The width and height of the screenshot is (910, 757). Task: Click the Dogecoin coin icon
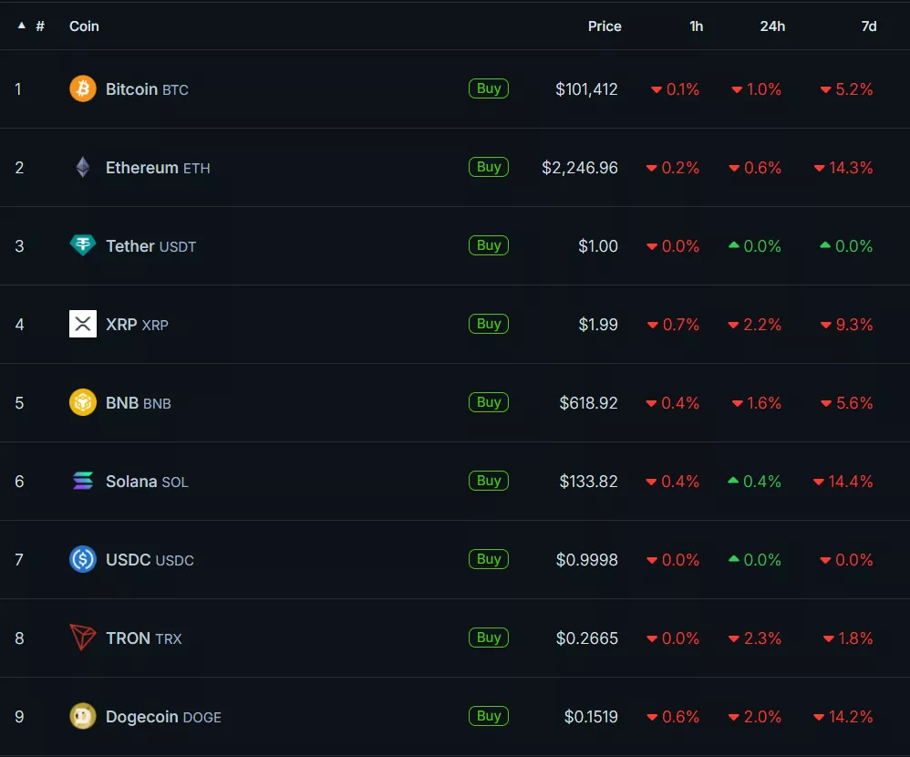tap(82, 716)
